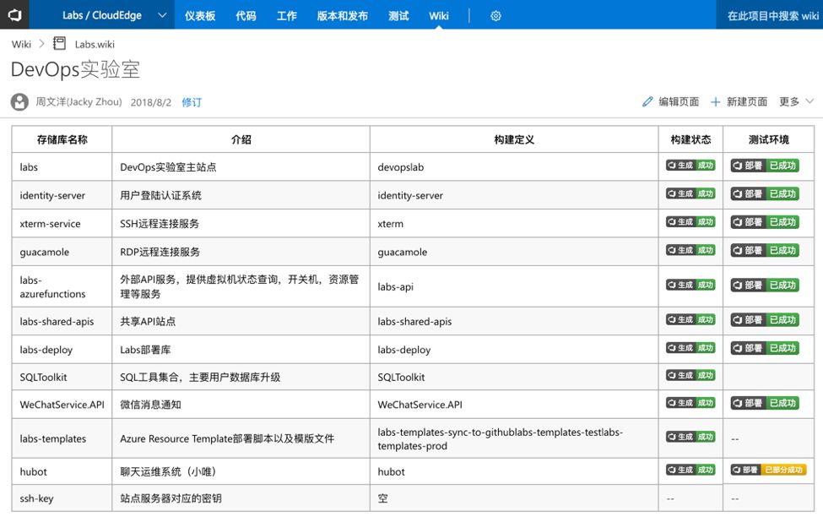Viewport: 823px width, 528px height.
Task: Open the 版本和发布 (Build and Release) menu
Action: [x=342, y=16]
